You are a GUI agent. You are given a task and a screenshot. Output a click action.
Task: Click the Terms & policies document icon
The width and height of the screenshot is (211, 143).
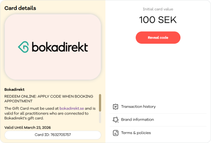click(116, 133)
